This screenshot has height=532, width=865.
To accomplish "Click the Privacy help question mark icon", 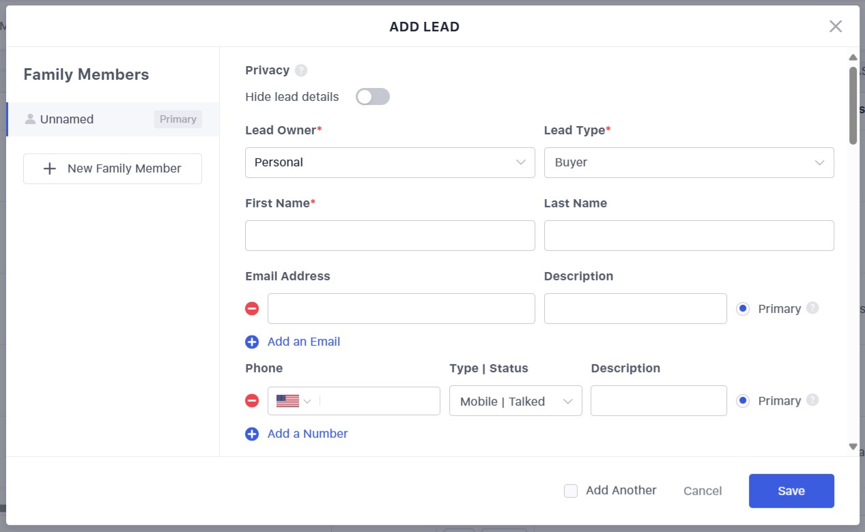I will click(x=301, y=70).
